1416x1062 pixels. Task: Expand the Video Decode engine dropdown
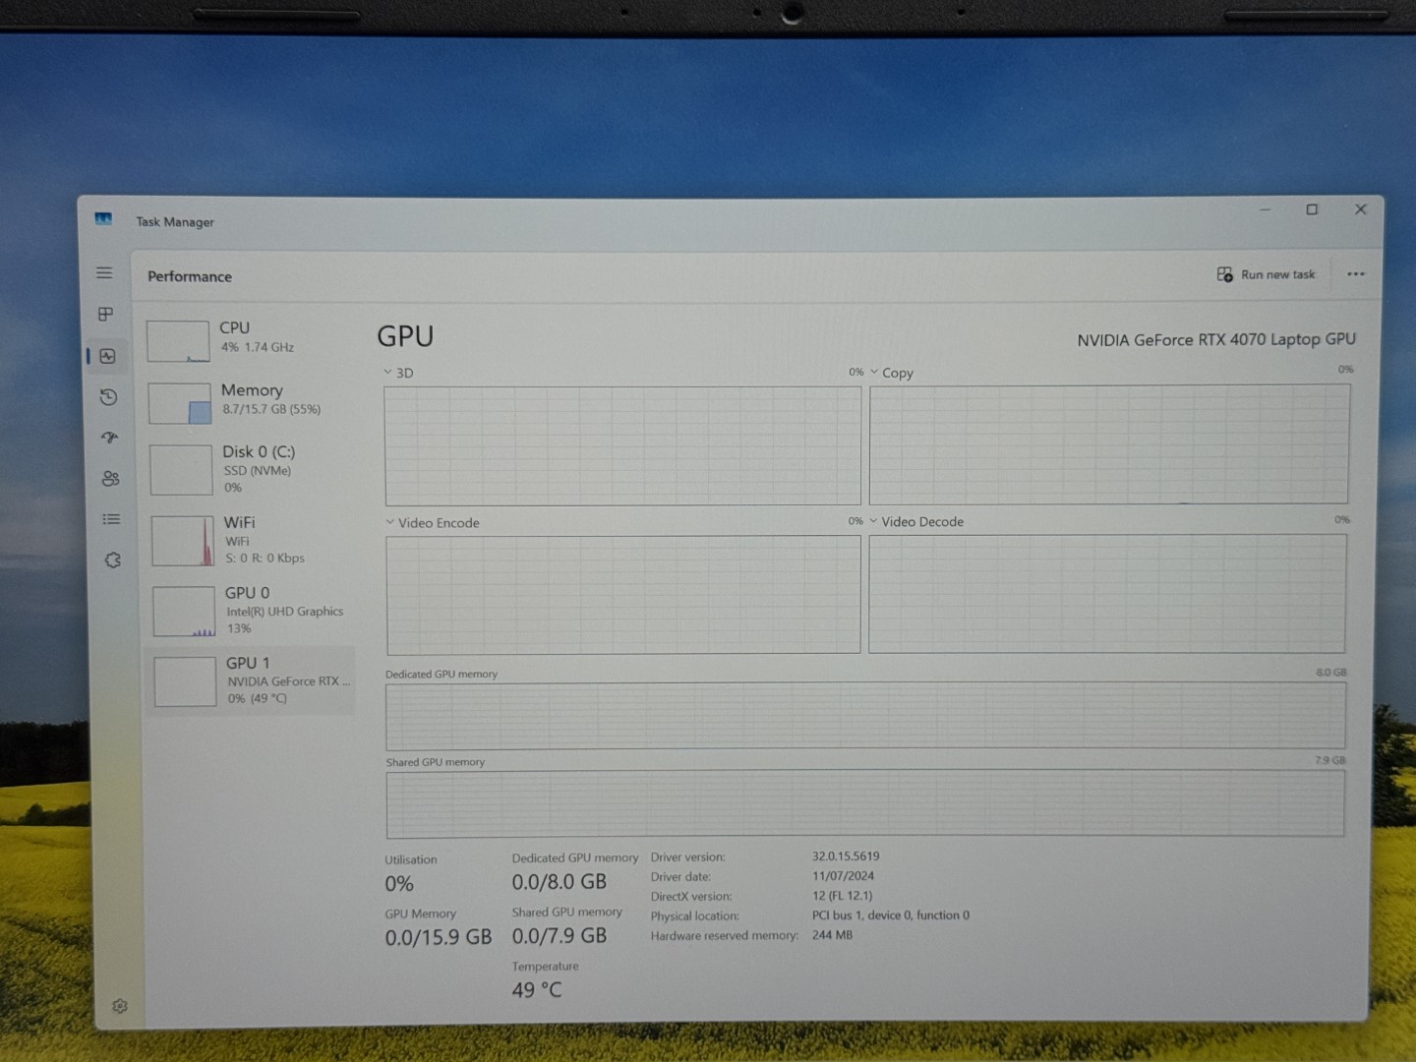click(x=916, y=522)
